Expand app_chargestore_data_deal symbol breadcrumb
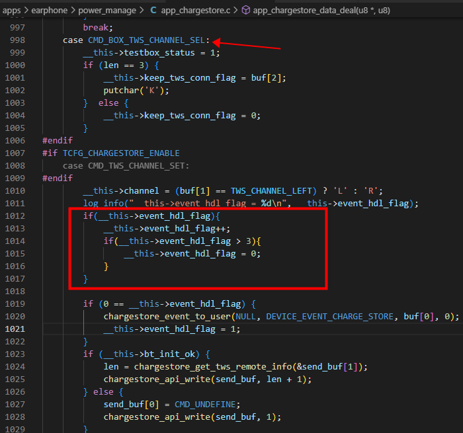Image resolution: width=463 pixels, height=433 pixels. [321, 11]
